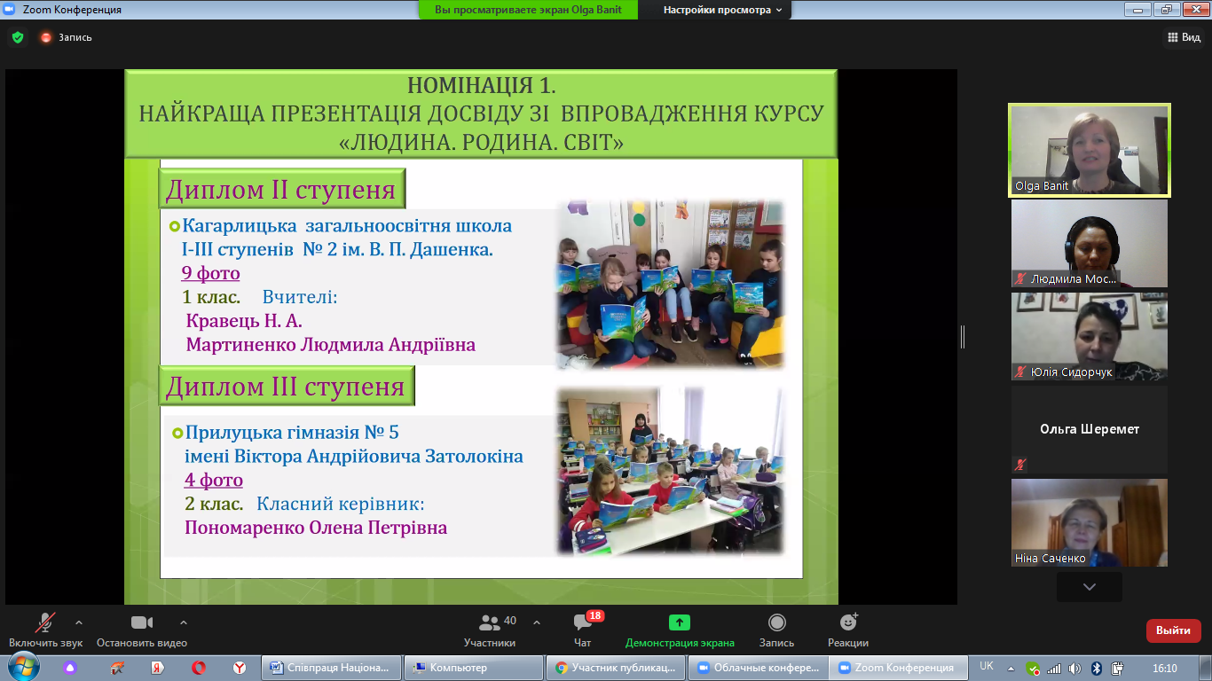
Task: Open the Настройки просмотра dropdown
Action: (x=723, y=10)
